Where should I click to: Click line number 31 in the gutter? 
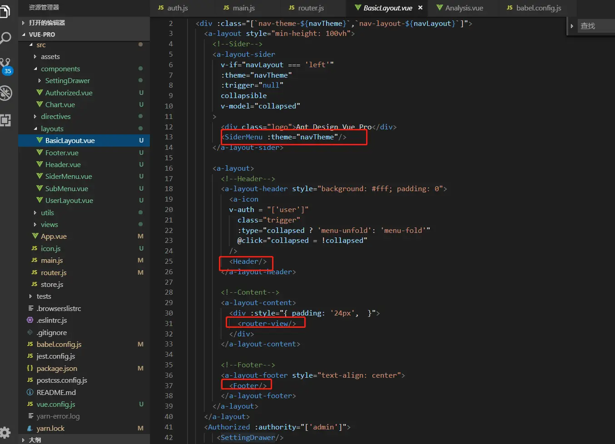pos(169,323)
